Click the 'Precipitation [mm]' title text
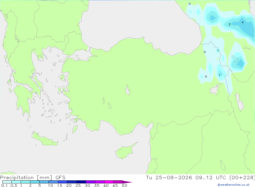This screenshot has height=187, width=255. [26, 178]
